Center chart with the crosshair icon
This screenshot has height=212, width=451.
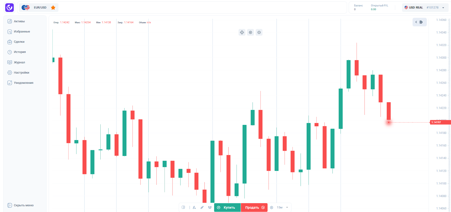pos(242,32)
